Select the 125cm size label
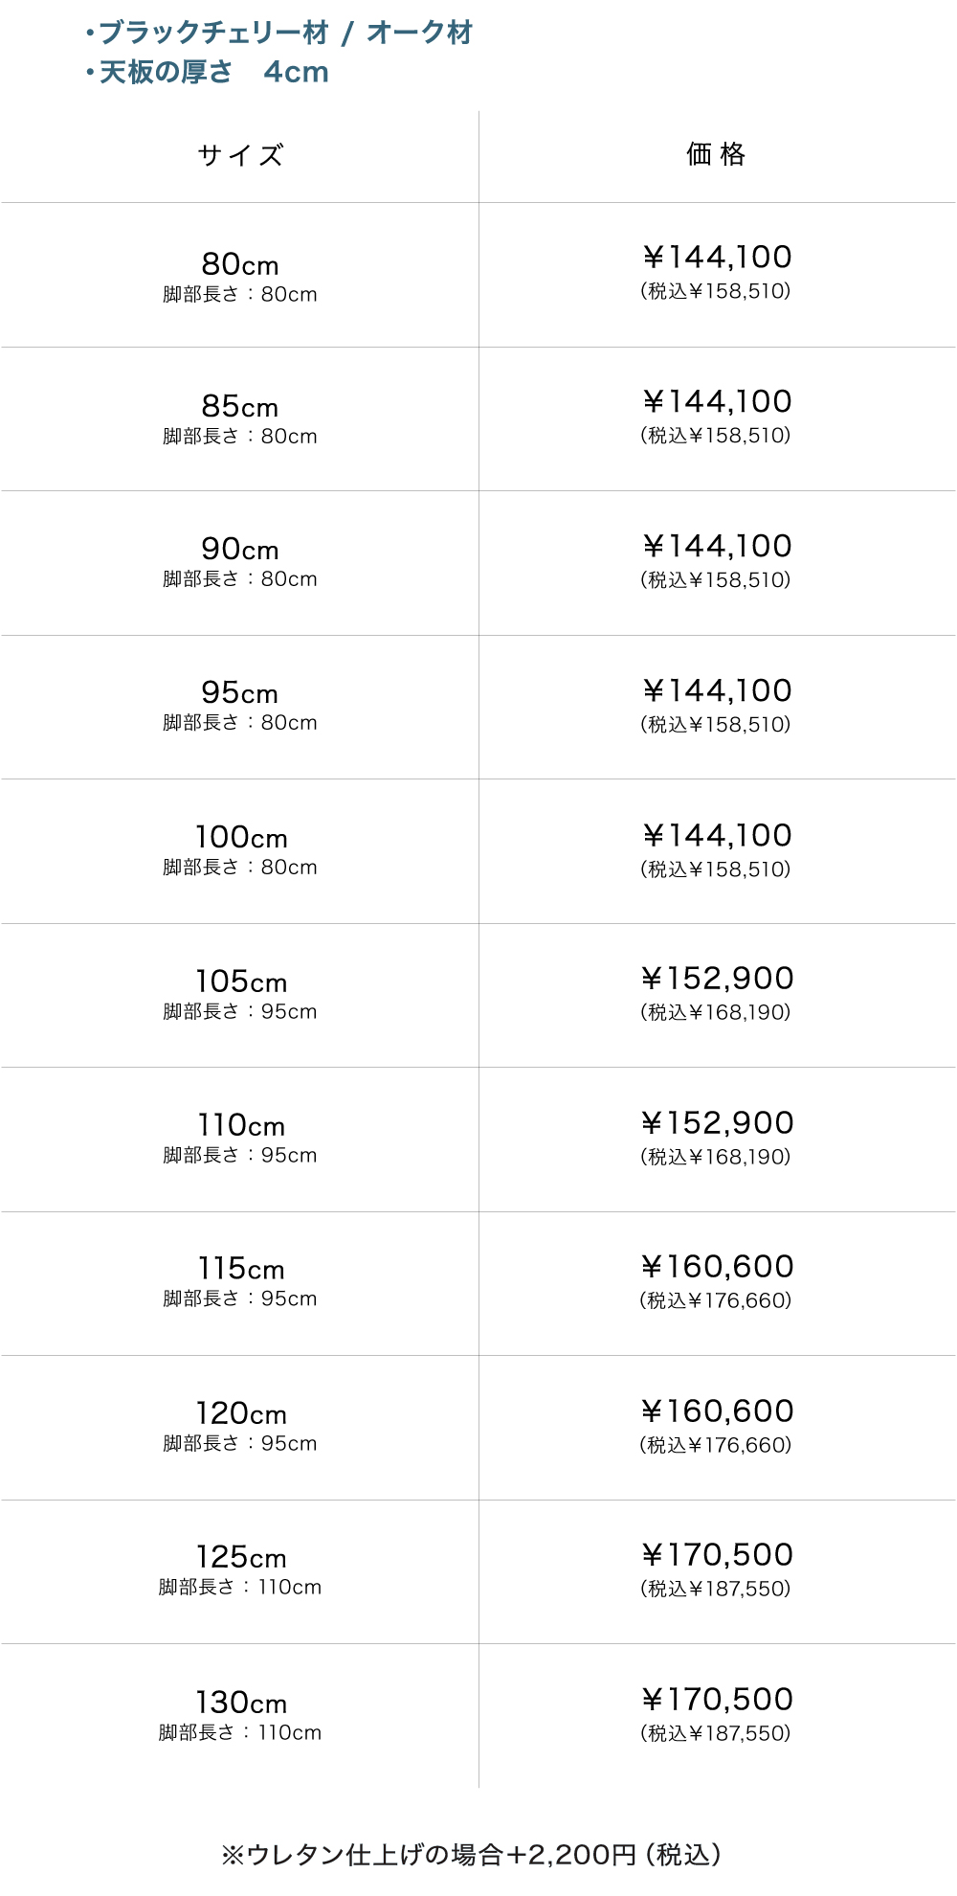 pyautogui.click(x=241, y=1557)
